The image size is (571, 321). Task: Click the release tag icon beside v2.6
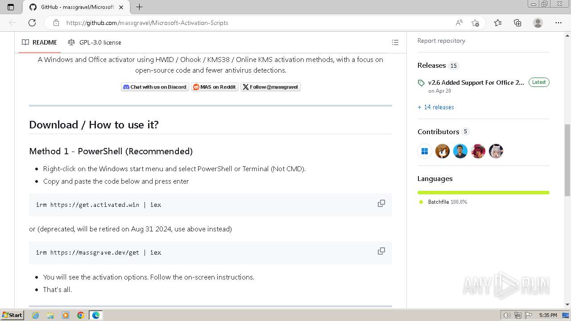pos(421,83)
